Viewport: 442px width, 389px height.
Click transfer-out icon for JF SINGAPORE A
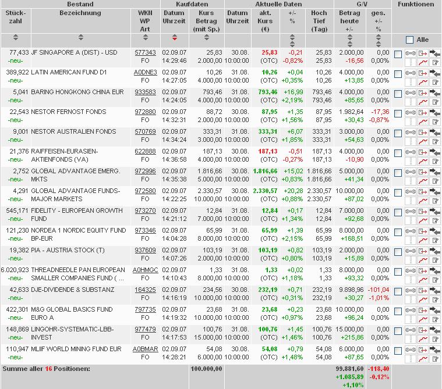coord(423,53)
